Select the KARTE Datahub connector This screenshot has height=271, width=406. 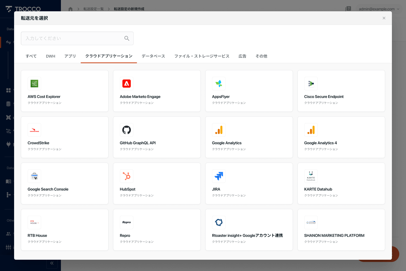pyautogui.click(x=341, y=183)
